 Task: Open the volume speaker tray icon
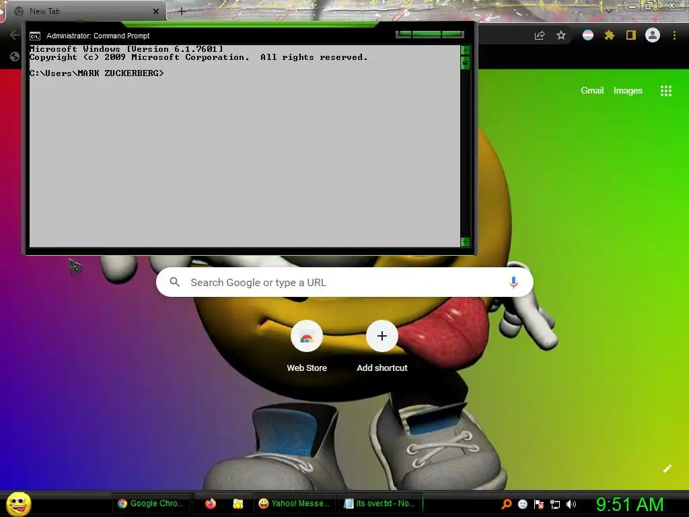click(571, 504)
